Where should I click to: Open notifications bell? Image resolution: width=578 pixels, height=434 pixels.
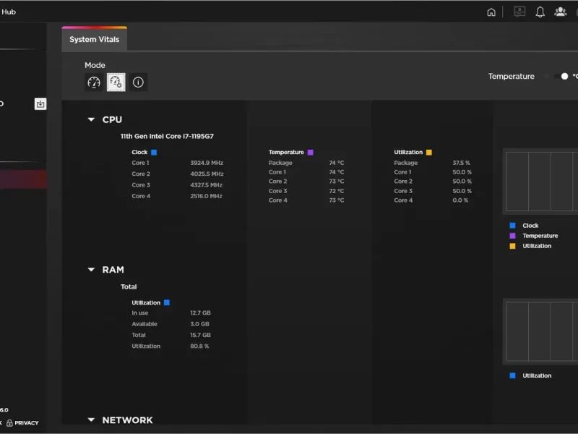pyautogui.click(x=540, y=12)
